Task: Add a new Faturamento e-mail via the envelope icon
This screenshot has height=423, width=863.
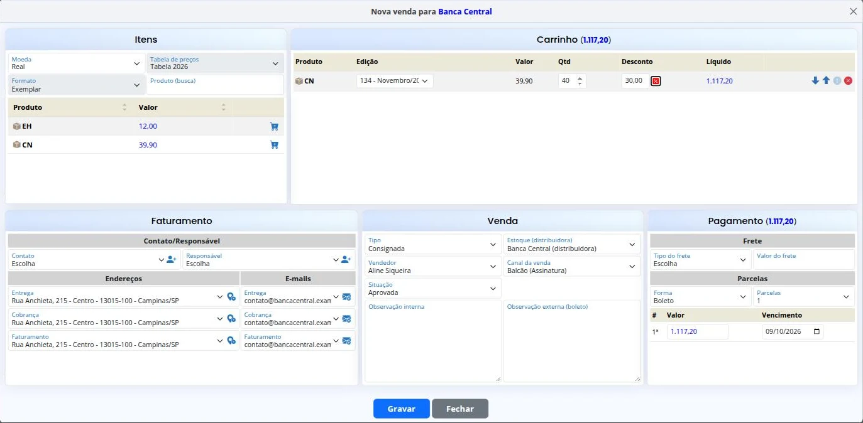Action: [346, 341]
